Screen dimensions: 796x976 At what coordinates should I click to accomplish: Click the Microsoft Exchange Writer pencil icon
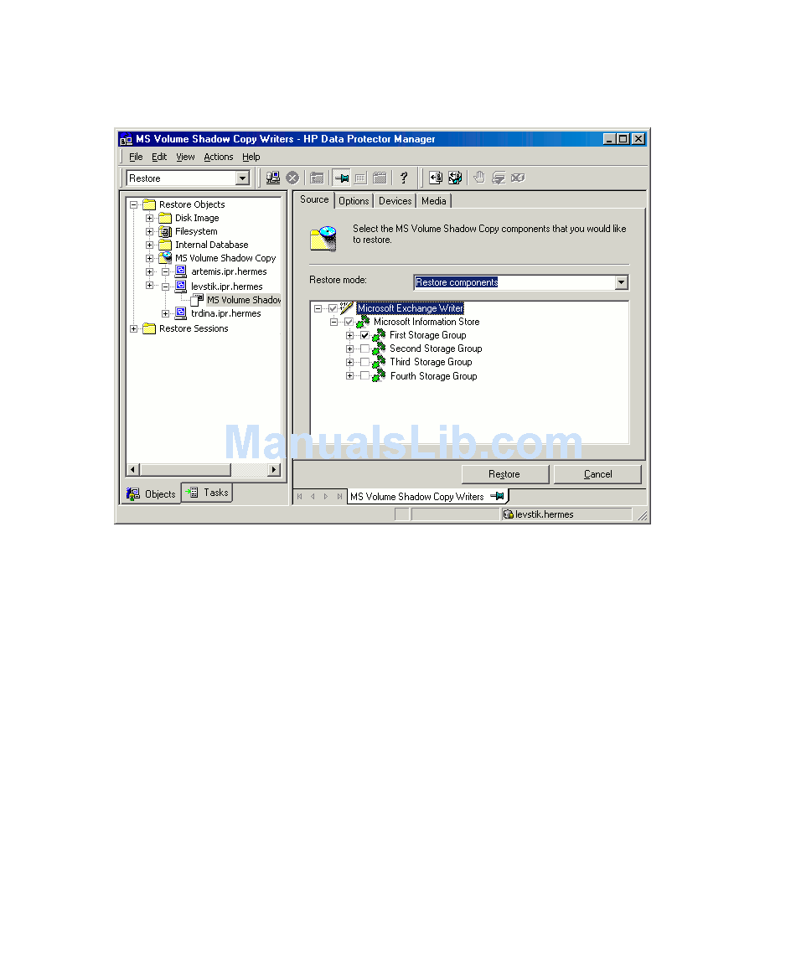[x=347, y=308]
